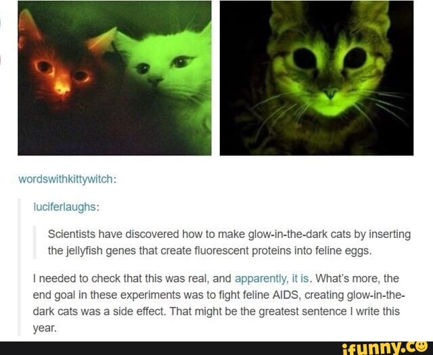433x355 pixels.
Task: Open the luciferlaughs username link
Action: tap(64, 206)
